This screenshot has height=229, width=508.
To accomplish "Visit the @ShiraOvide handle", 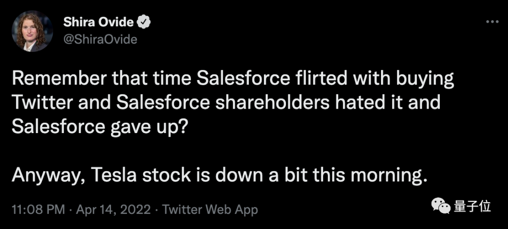I will [x=100, y=39].
